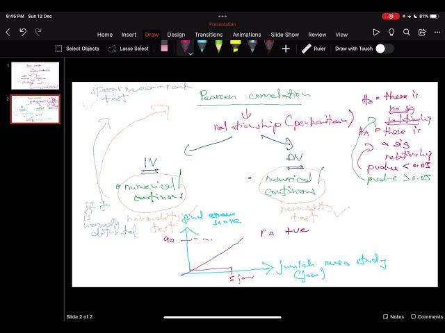445x333 pixels.
Task: Tap the red screen recording indicator
Action: coord(391,16)
